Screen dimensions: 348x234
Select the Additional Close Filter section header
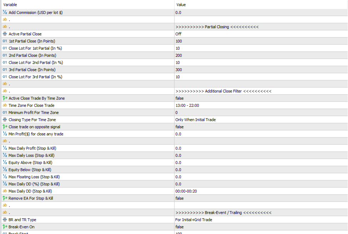point(223,91)
